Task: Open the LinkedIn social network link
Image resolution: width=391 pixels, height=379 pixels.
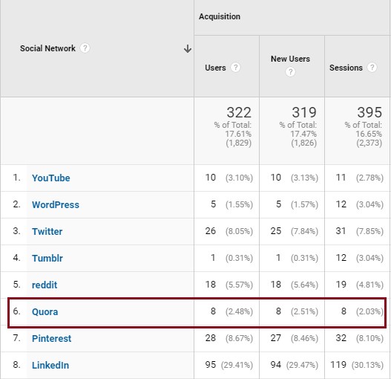Action: coord(50,366)
